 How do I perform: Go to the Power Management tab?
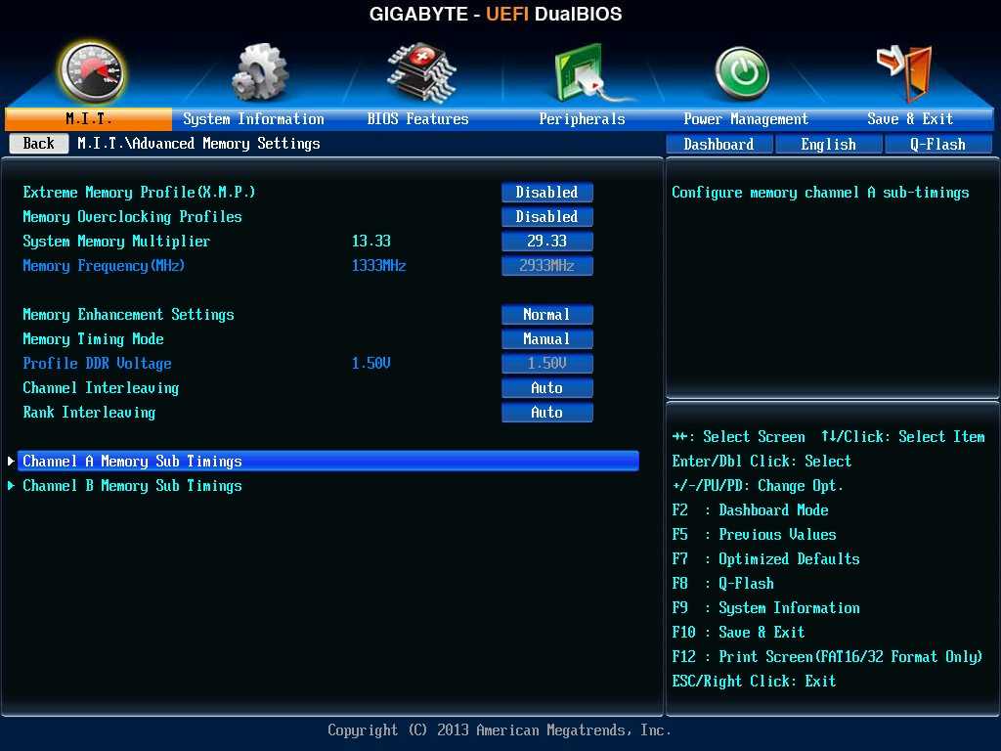click(746, 119)
